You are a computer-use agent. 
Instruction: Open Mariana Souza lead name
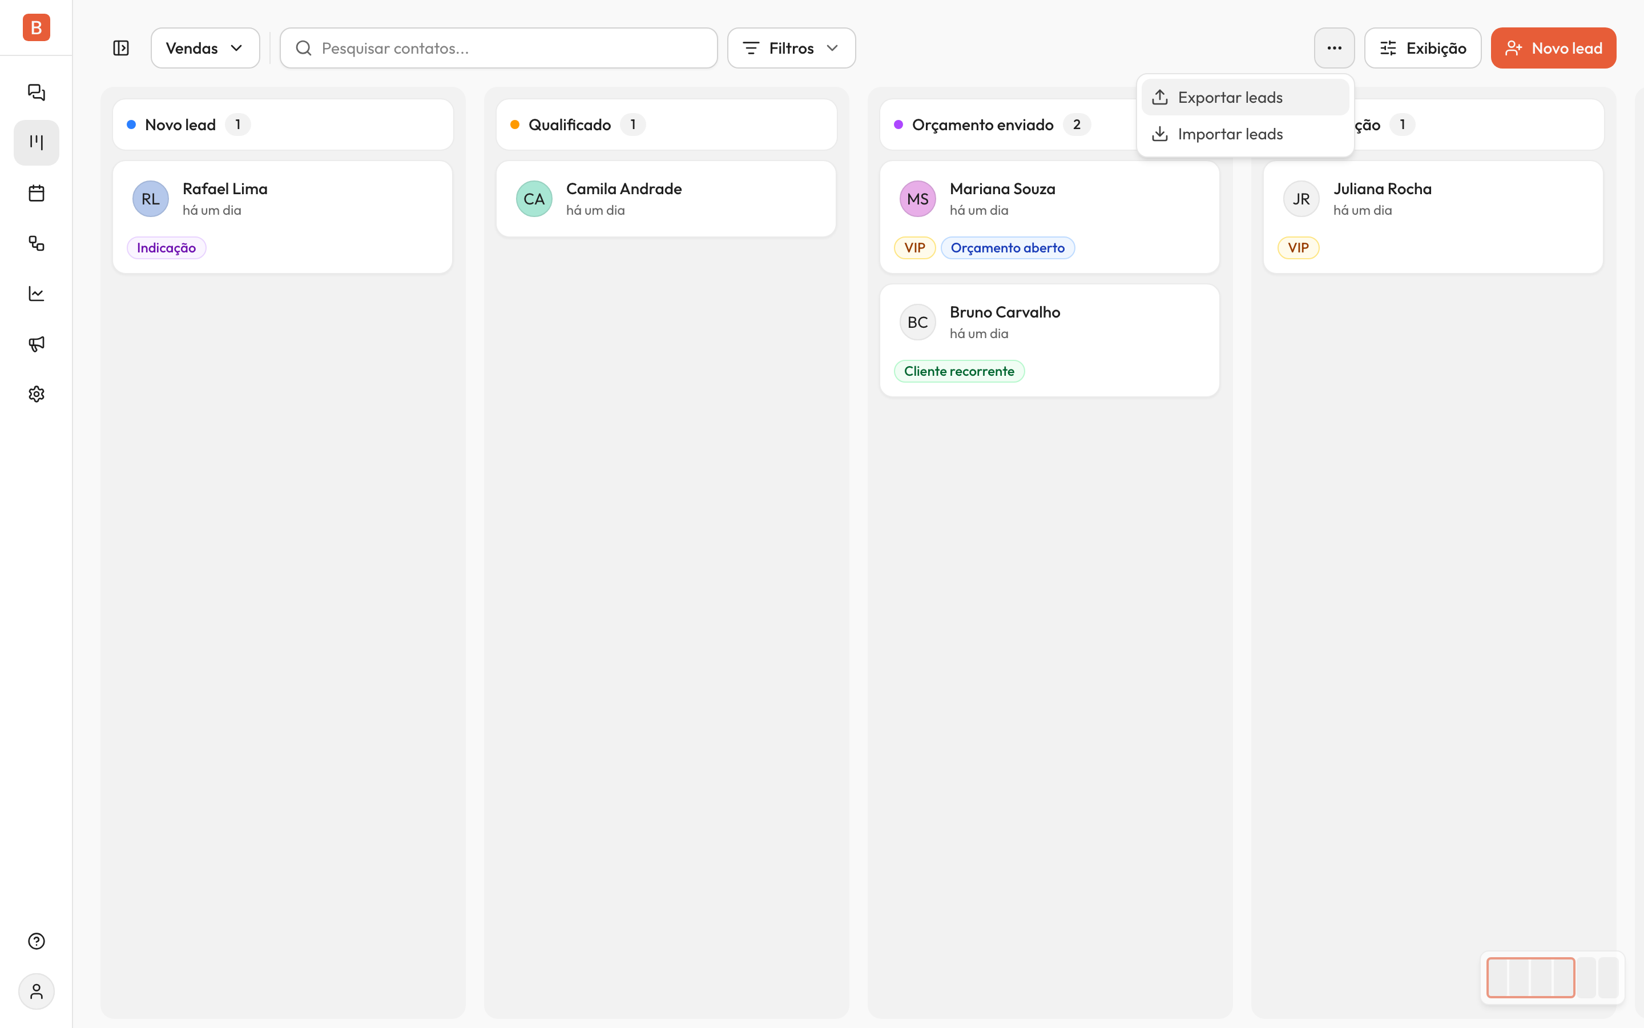pos(1002,189)
